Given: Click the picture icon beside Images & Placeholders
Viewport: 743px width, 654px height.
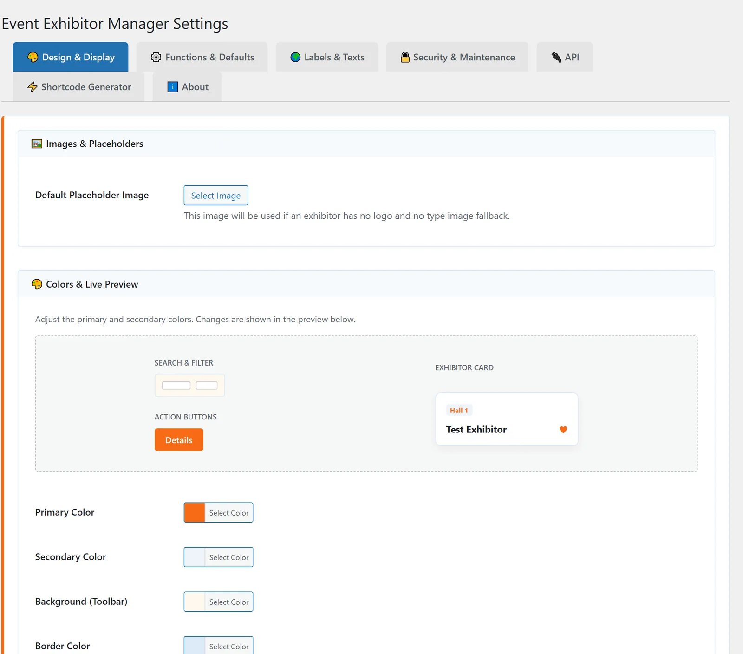Looking at the screenshot, I should [37, 144].
